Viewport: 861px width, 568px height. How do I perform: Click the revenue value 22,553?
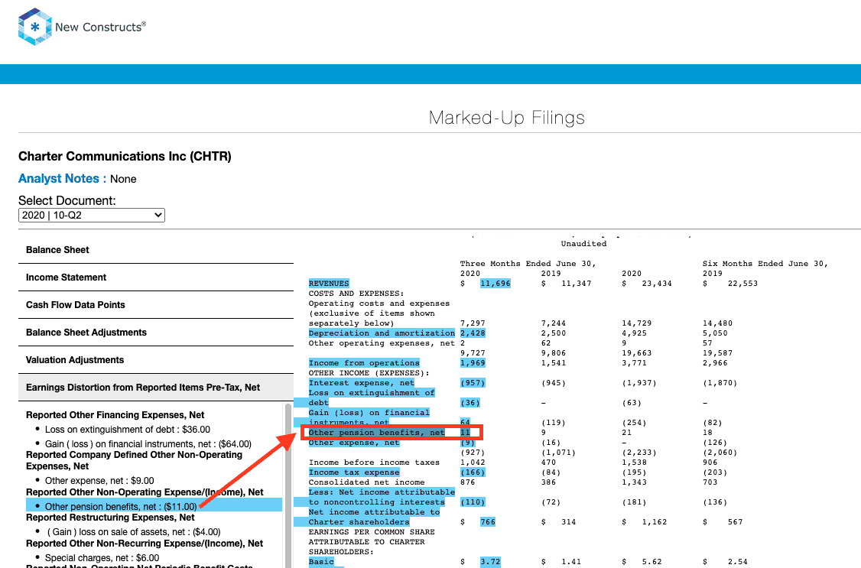742,283
